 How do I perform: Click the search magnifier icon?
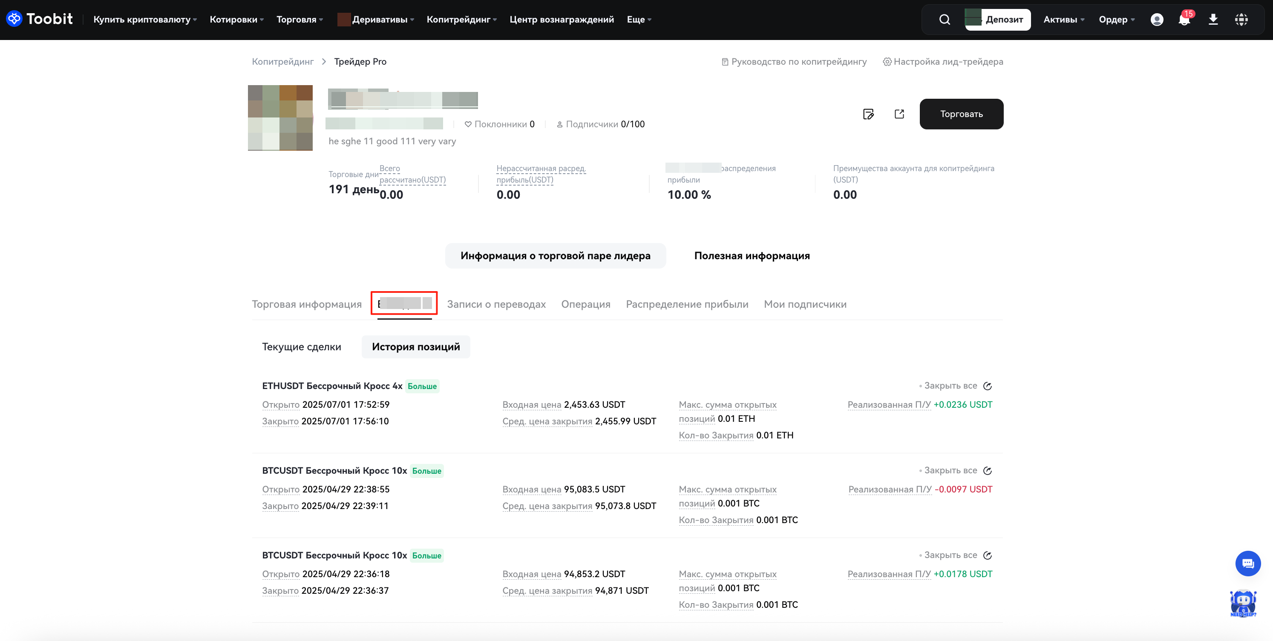[945, 19]
